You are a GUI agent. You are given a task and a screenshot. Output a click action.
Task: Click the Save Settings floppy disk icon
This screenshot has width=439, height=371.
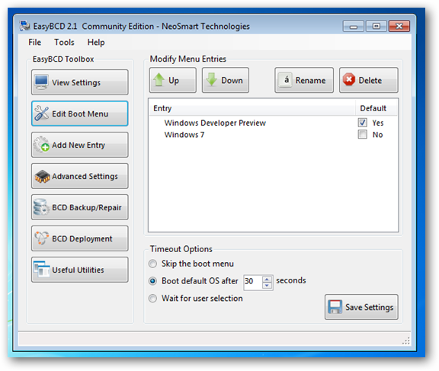[x=335, y=307]
